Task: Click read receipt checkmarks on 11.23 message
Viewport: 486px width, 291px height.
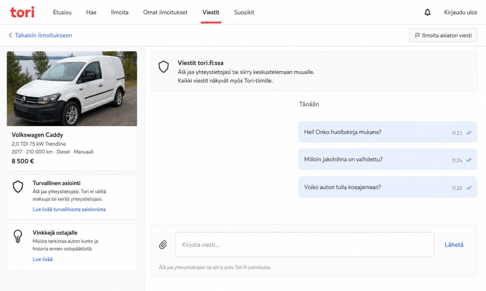Action: (469, 133)
